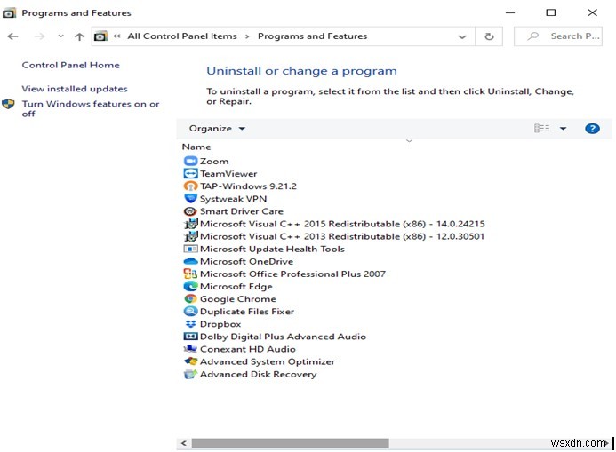Screen dimensions: 616x452
Task: Select Google Chrome entry
Action: point(238,299)
